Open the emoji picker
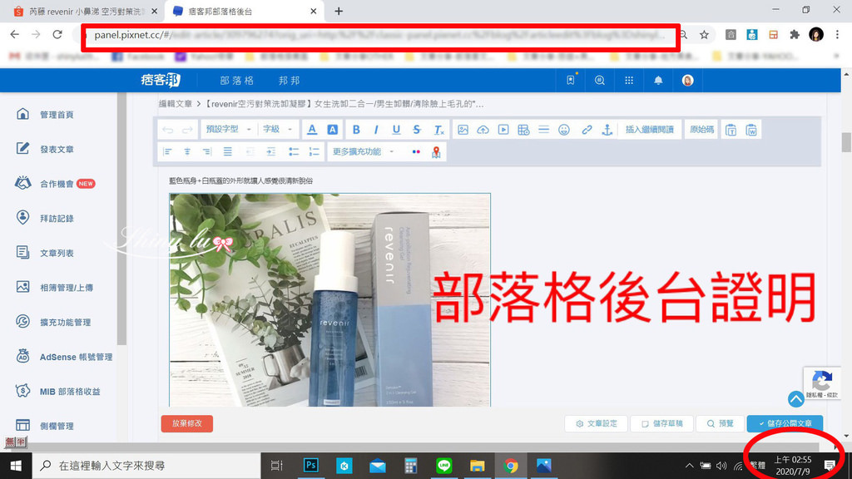Image resolution: width=852 pixels, height=479 pixels. point(564,130)
